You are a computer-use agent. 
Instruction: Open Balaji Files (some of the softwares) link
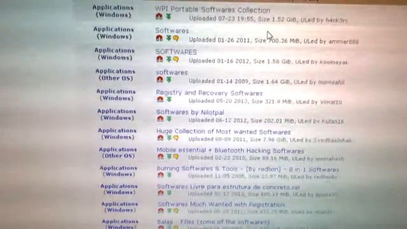(x=214, y=222)
